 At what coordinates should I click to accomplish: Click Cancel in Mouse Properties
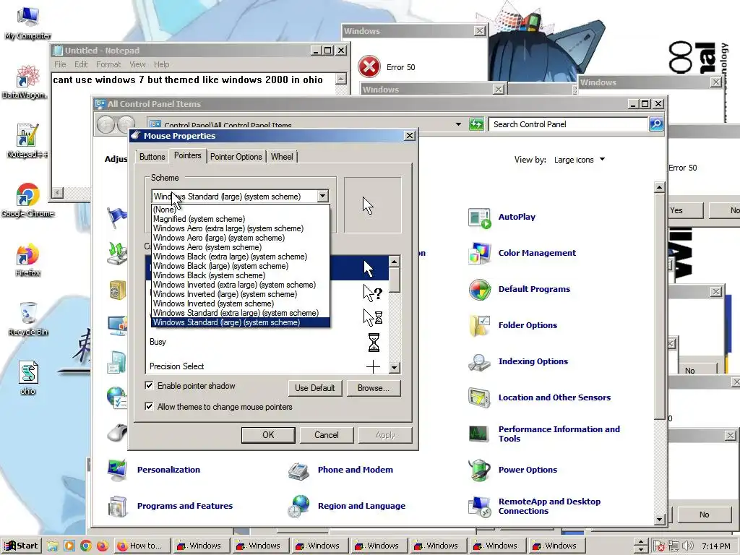coord(327,434)
